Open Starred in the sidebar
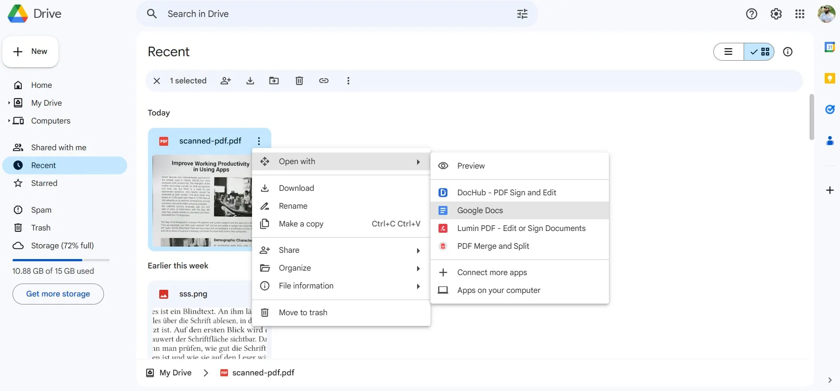The height and width of the screenshot is (391, 840). [65, 183]
